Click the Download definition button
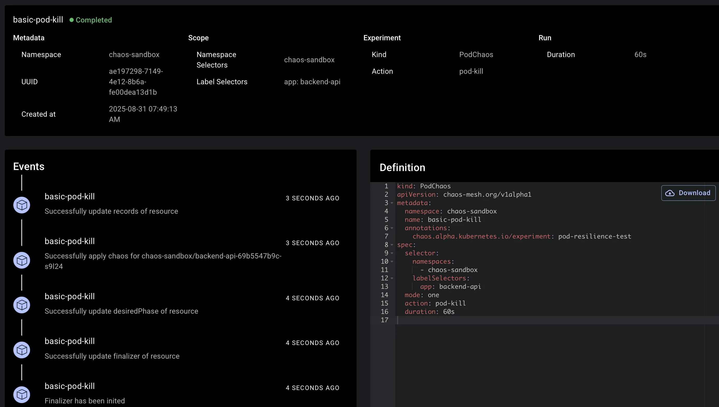This screenshot has width=719, height=407. [x=688, y=193]
